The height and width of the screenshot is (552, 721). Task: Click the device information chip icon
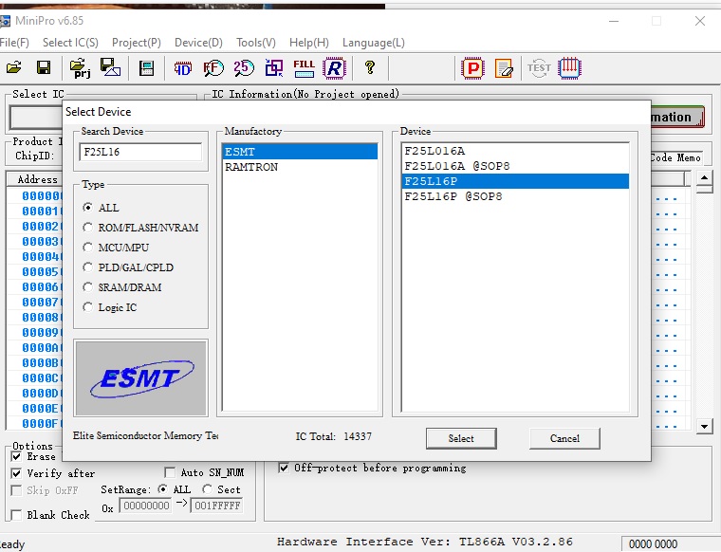(146, 68)
